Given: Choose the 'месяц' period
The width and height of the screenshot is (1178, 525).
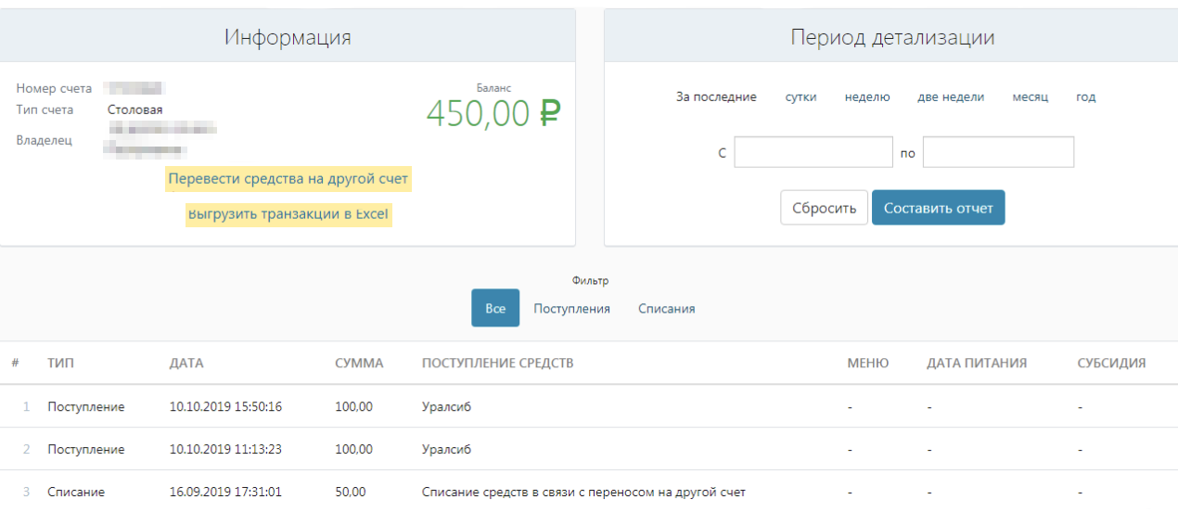Looking at the screenshot, I should tap(1030, 97).
